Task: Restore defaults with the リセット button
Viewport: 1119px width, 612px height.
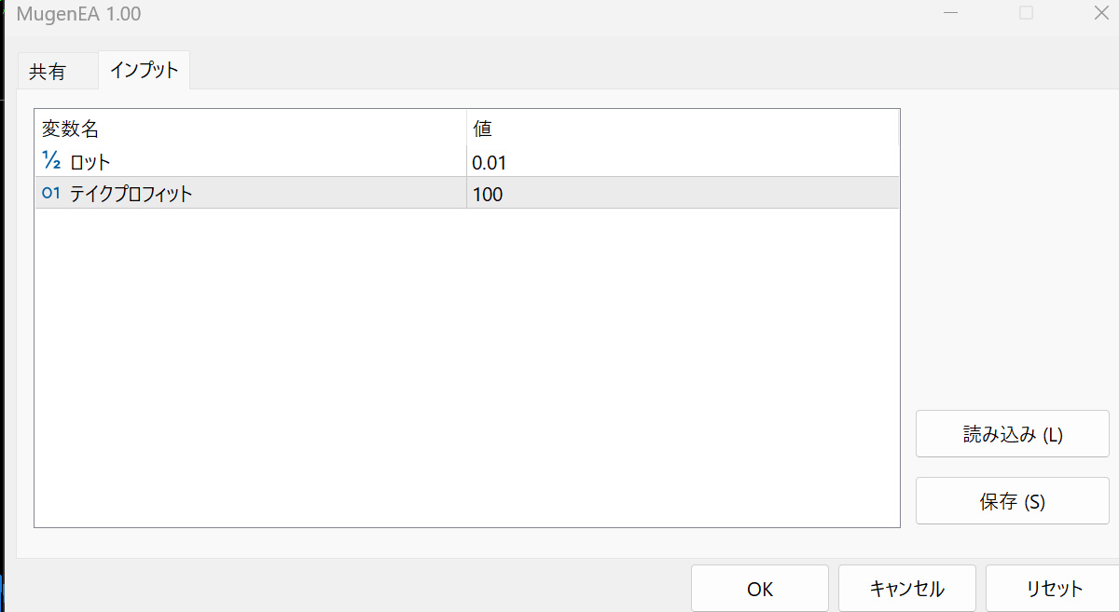Action: [x=1054, y=589]
